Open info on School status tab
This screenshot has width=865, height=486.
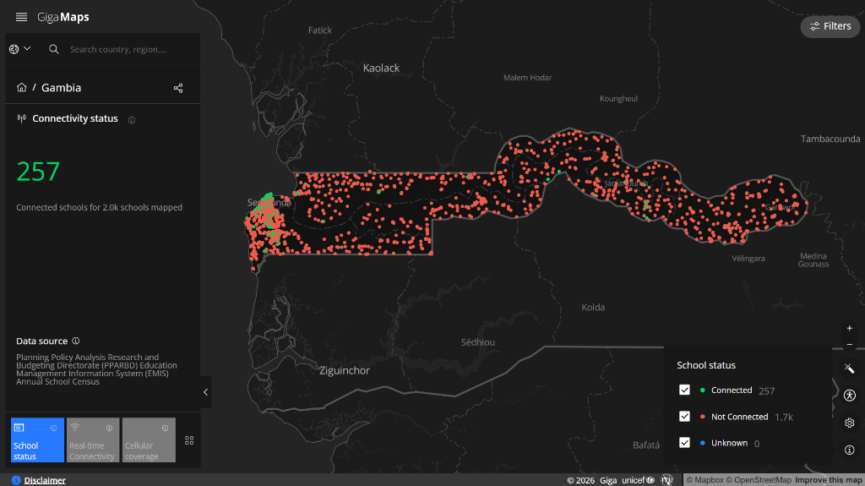pos(53,428)
